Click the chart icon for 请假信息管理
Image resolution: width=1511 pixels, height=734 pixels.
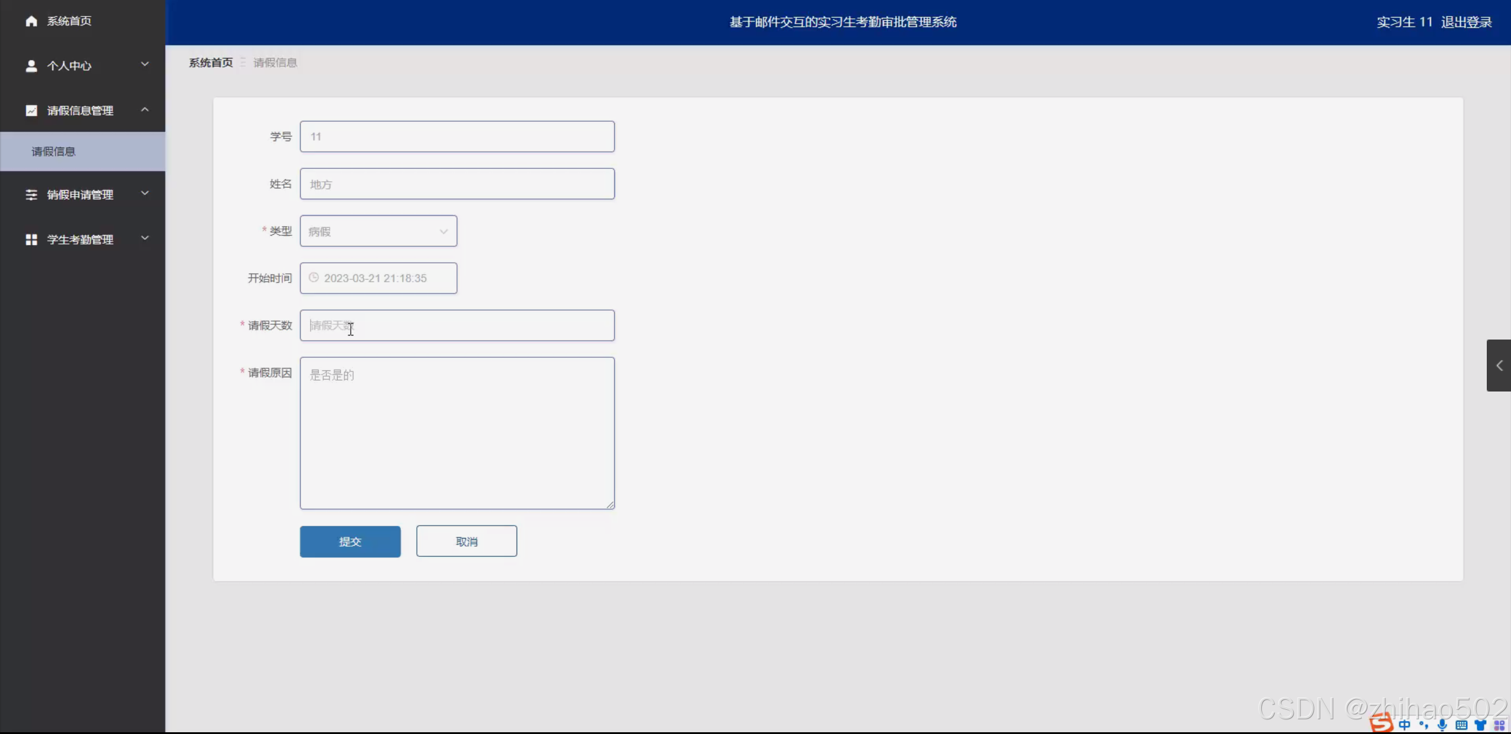[x=31, y=110]
